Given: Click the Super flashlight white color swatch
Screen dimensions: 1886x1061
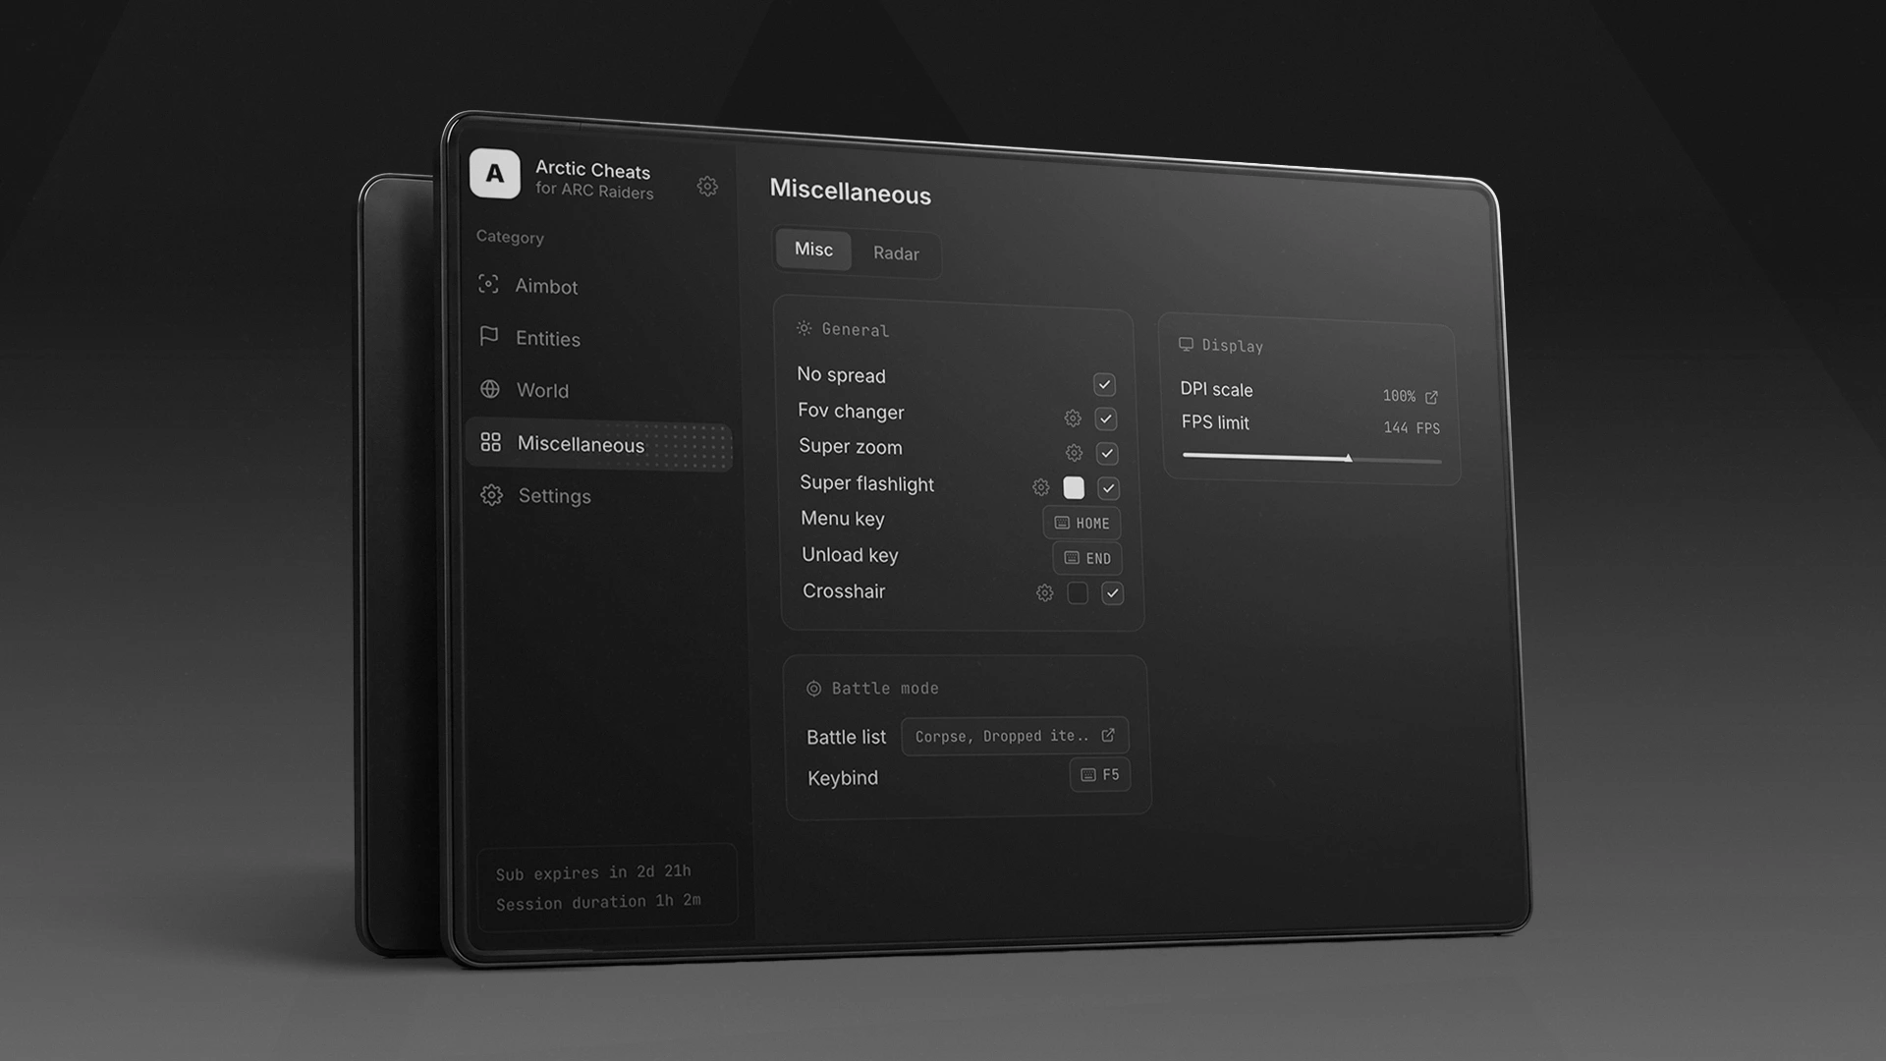Looking at the screenshot, I should [x=1074, y=487].
